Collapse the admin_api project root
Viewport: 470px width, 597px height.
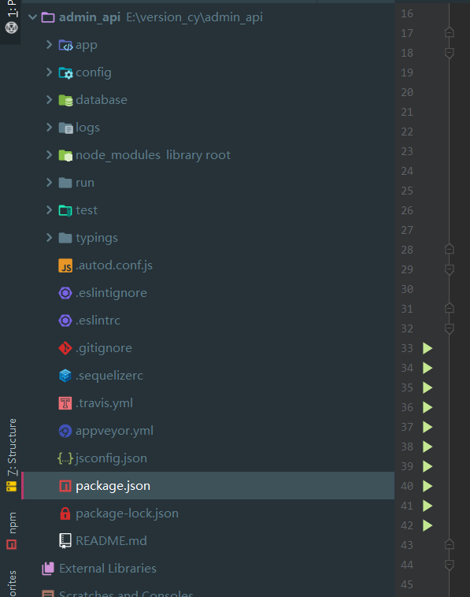[33, 17]
